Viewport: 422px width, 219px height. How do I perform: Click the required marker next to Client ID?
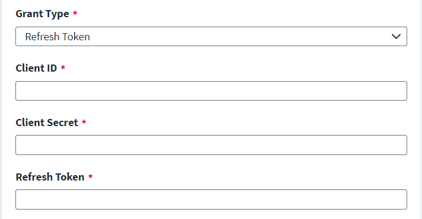(x=63, y=67)
